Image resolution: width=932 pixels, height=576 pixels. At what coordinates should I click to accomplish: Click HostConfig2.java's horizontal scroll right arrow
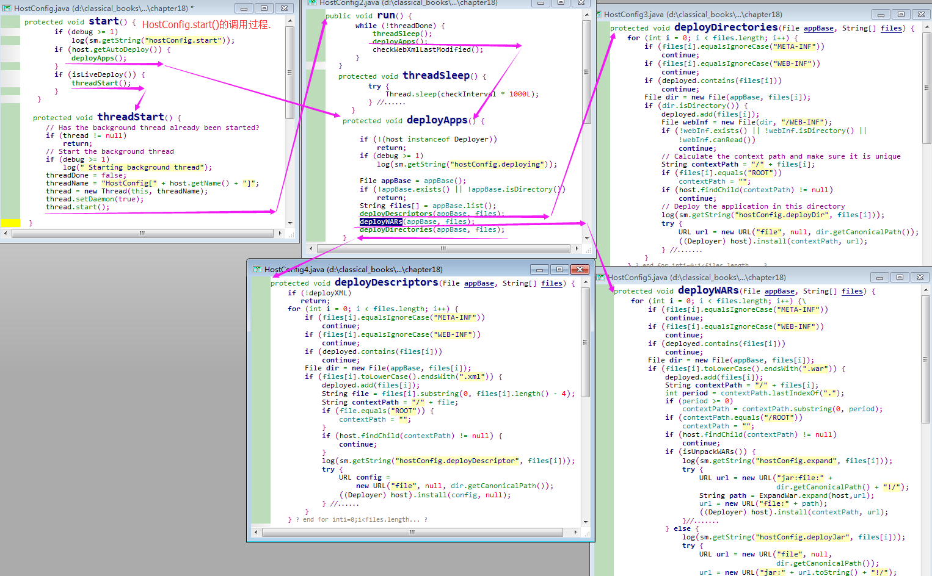577,248
